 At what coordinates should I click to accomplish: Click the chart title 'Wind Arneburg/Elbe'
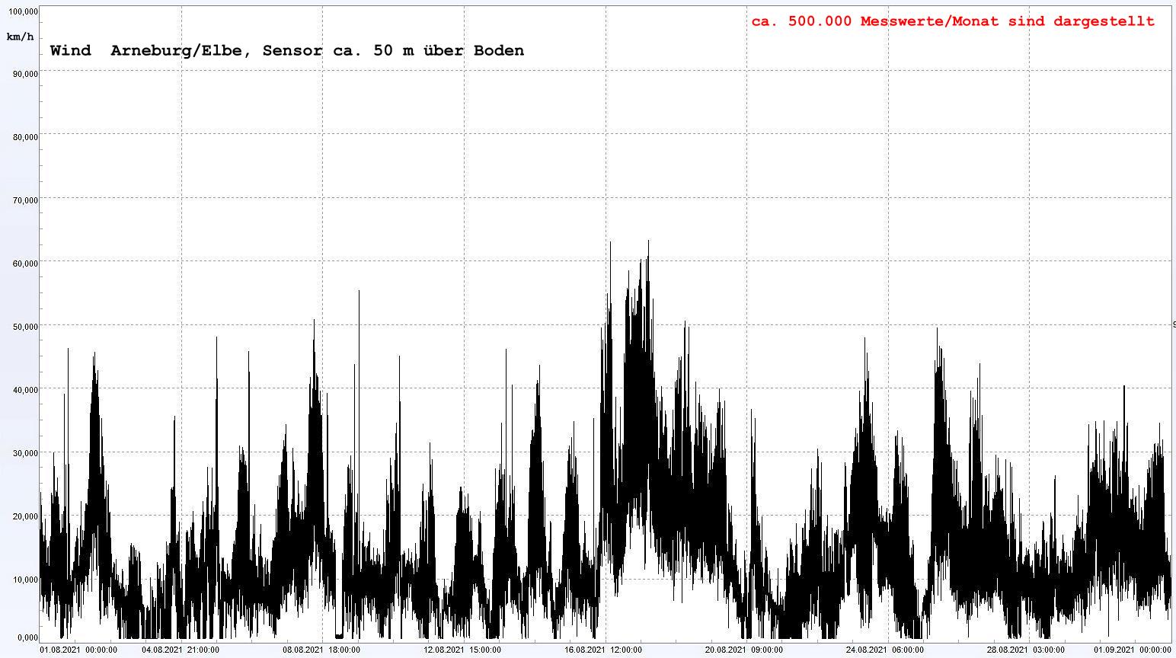pos(286,51)
